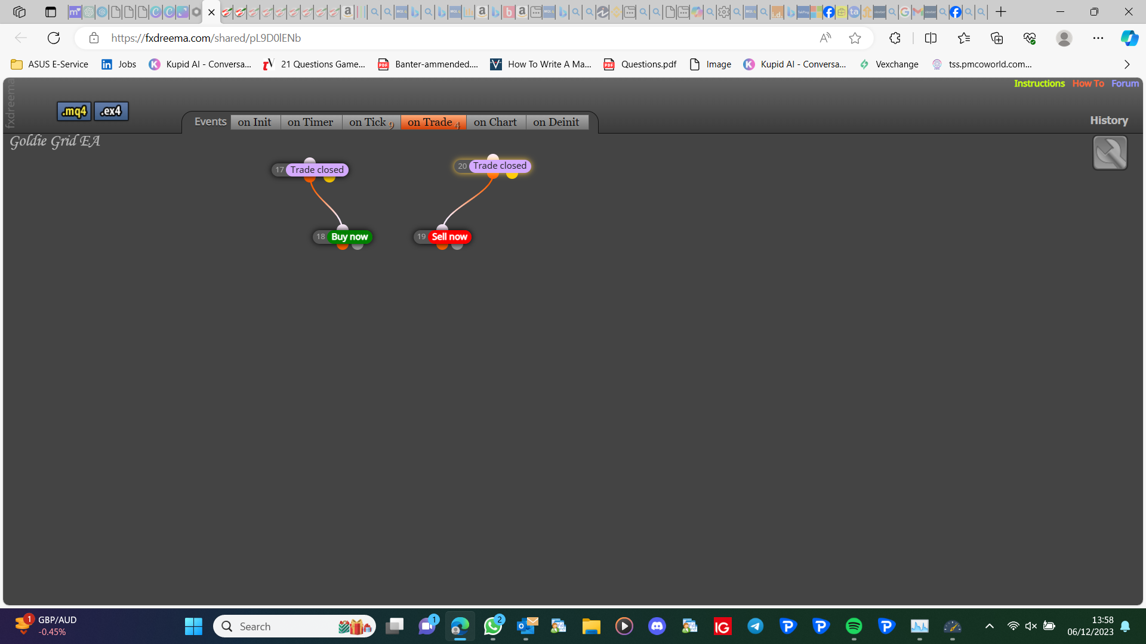This screenshot has width=1146, height=644.
Task: Open the Favorites list
Action: click(x=963, y=38)
